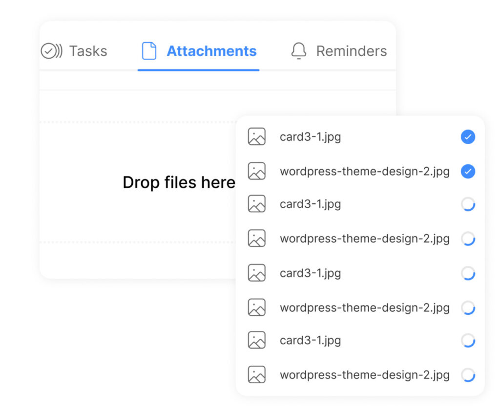The image size is (500, 417).
Task: Click spinner next to second card3-1.jpg
Action: [x=468, y=204]
